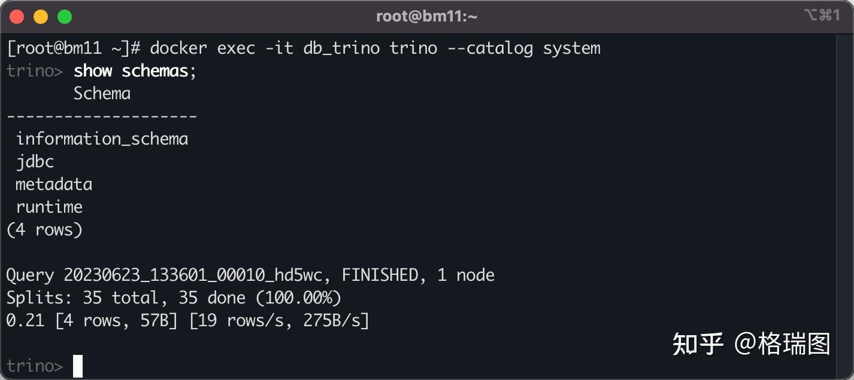Select the runtime schema row
The image size is (854, 380).
pyautogui.click(x=49, y=207)
